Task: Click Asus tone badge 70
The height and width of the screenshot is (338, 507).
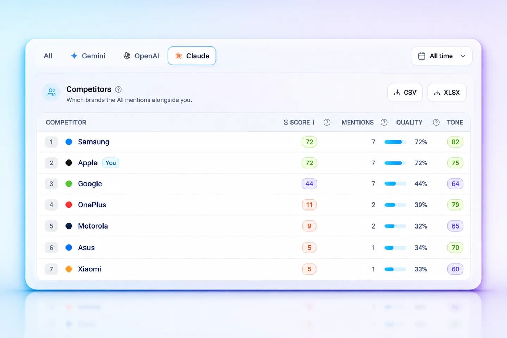Action: (455, 248)
